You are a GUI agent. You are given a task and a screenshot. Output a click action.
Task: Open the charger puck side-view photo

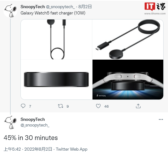(56, 79)
